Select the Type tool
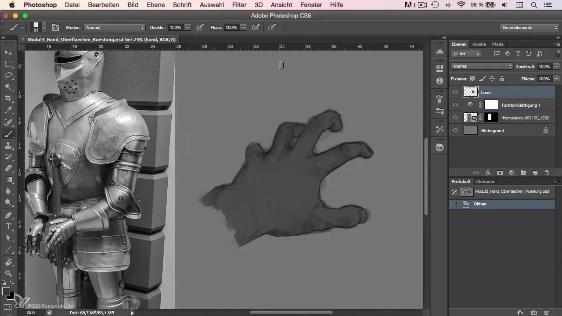 8,226
